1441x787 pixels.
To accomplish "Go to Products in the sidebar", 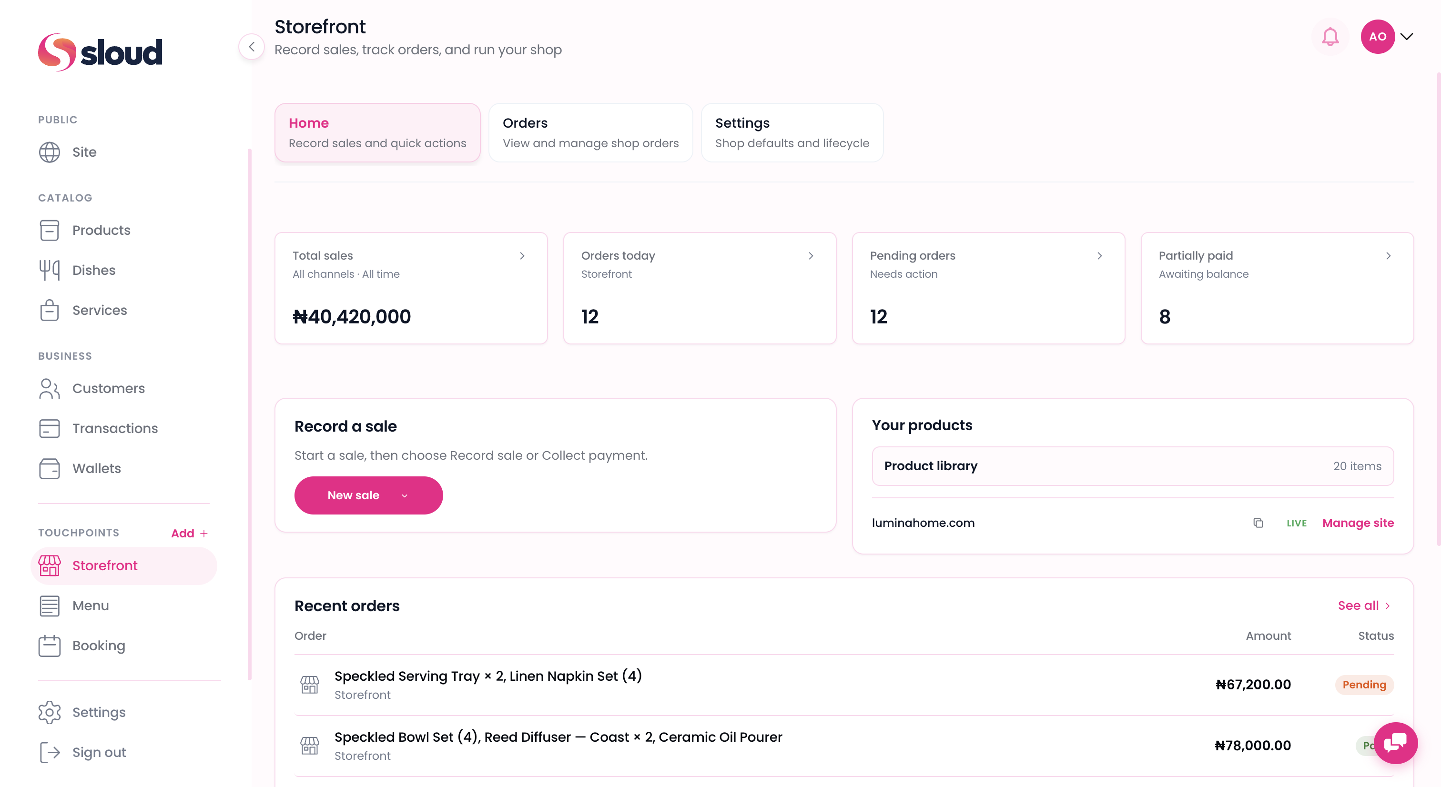I will [101, 231].
